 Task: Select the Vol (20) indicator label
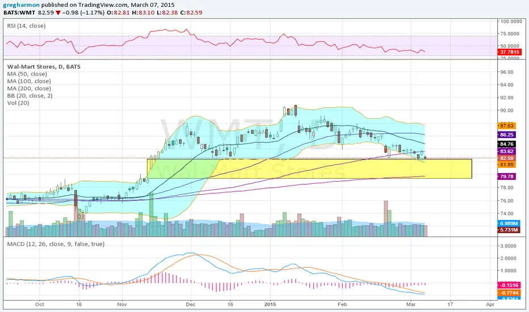click(x=18, y=103)
